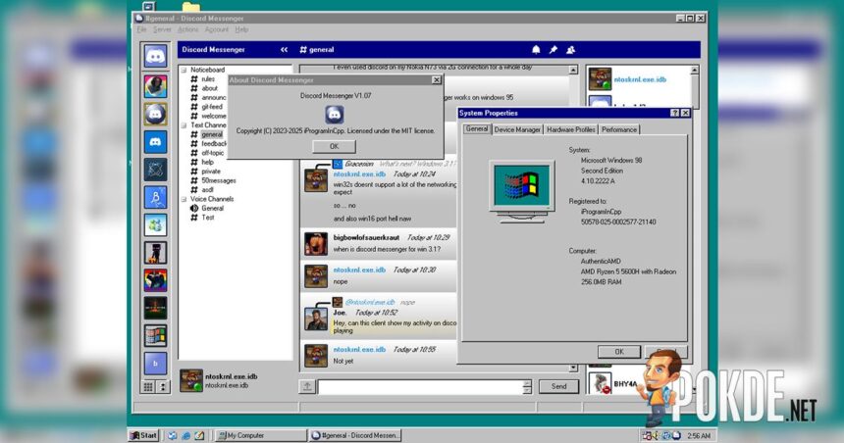Collapse the Voice Channels category

coord(185,199)
